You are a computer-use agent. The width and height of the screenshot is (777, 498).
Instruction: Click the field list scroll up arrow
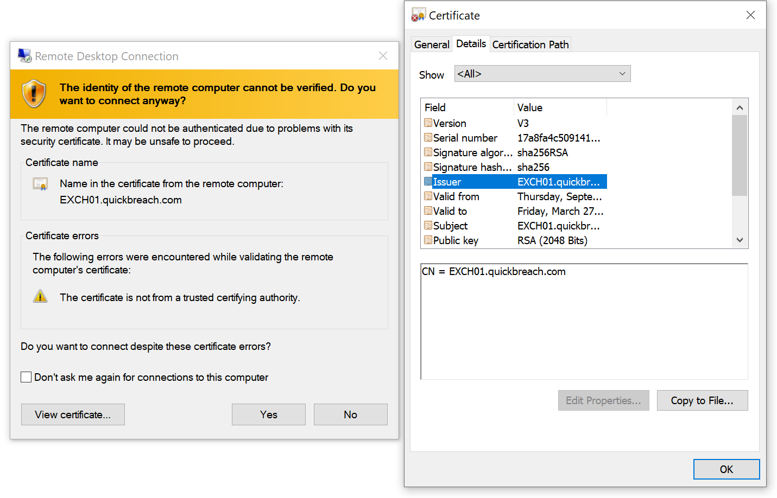pos(740,107)
